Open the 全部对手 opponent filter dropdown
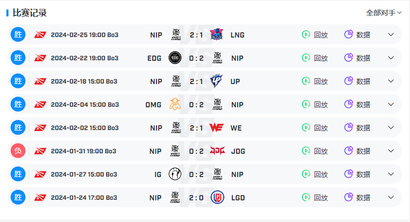The image size is (410, 222). [x=383, y=13]
